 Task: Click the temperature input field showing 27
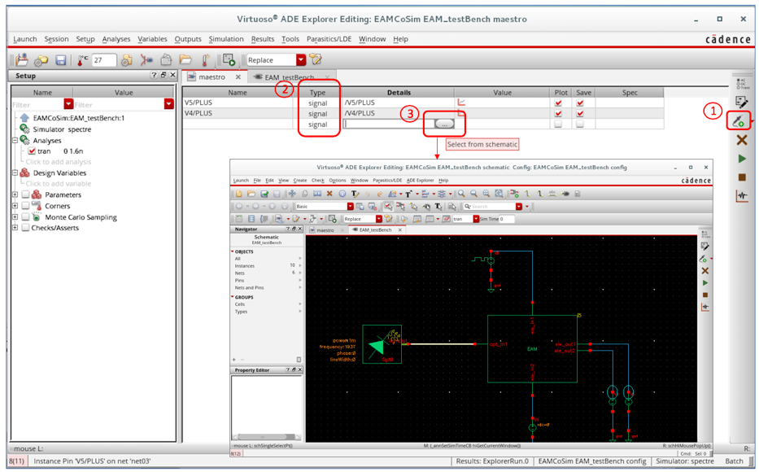(x=104, y=60)
